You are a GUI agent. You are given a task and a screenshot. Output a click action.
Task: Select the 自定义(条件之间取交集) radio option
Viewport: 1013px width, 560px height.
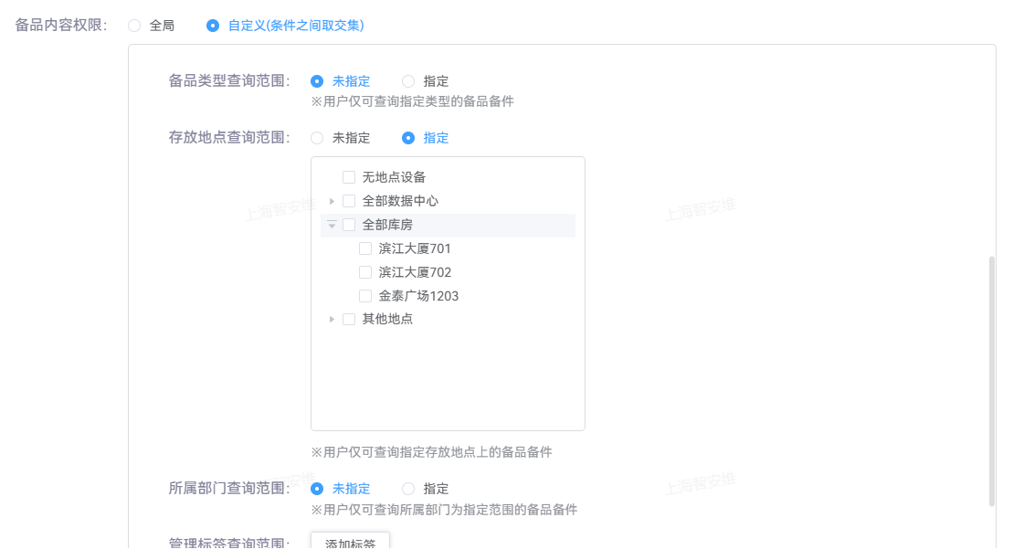pyautogui.click(x=213, y=26)
